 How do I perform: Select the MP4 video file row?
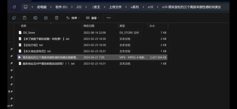(x=92, y=57)
